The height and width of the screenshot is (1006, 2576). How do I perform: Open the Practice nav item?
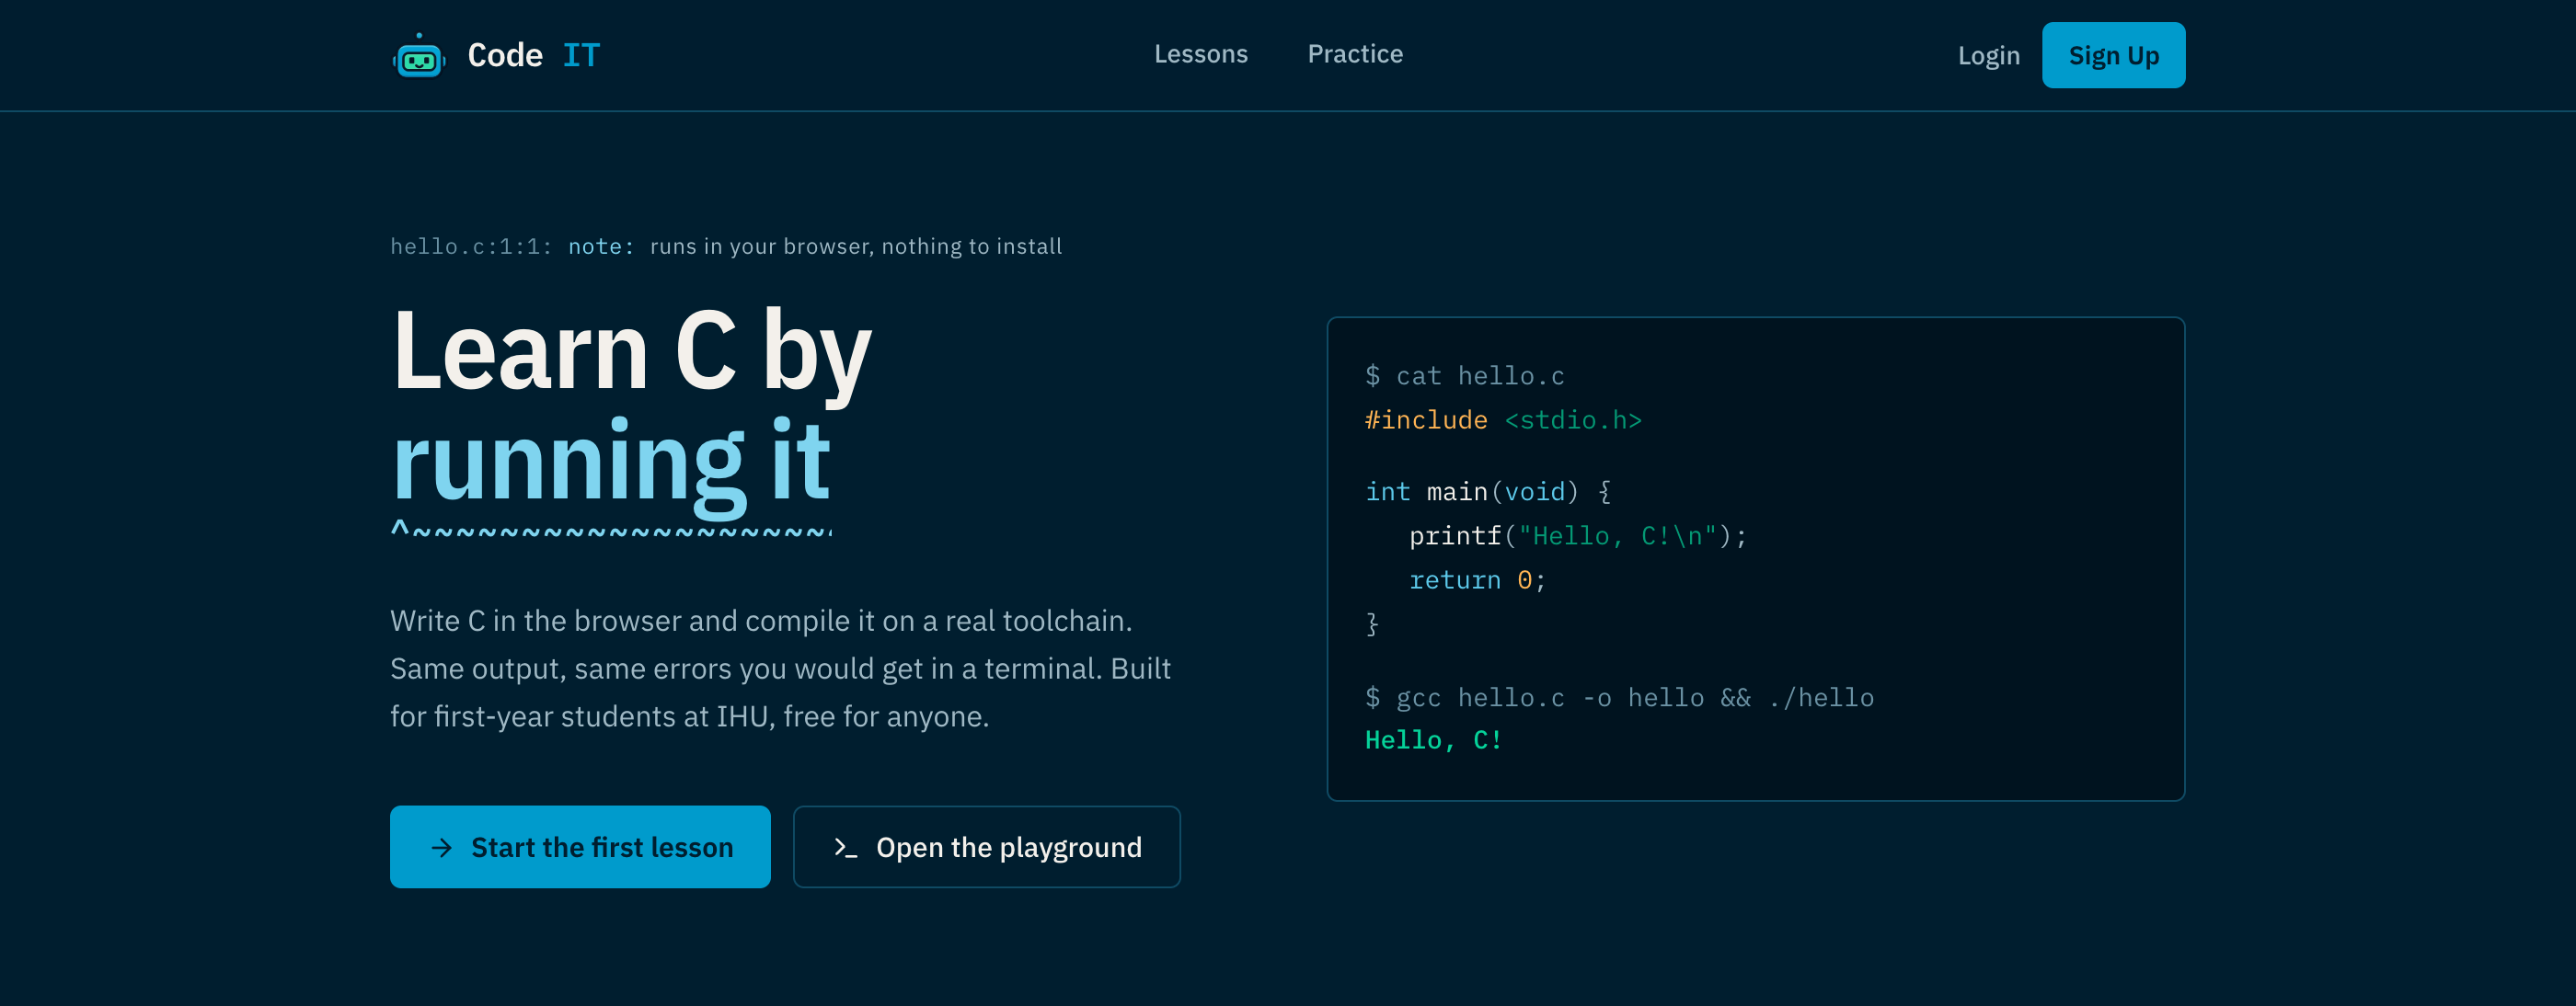click(x=1355, y=54)
